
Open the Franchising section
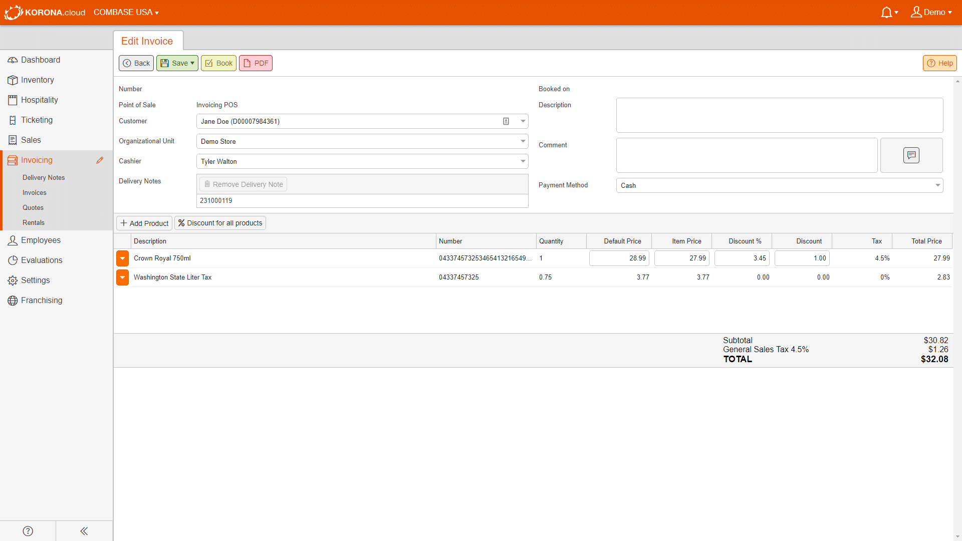pos(56,301)
